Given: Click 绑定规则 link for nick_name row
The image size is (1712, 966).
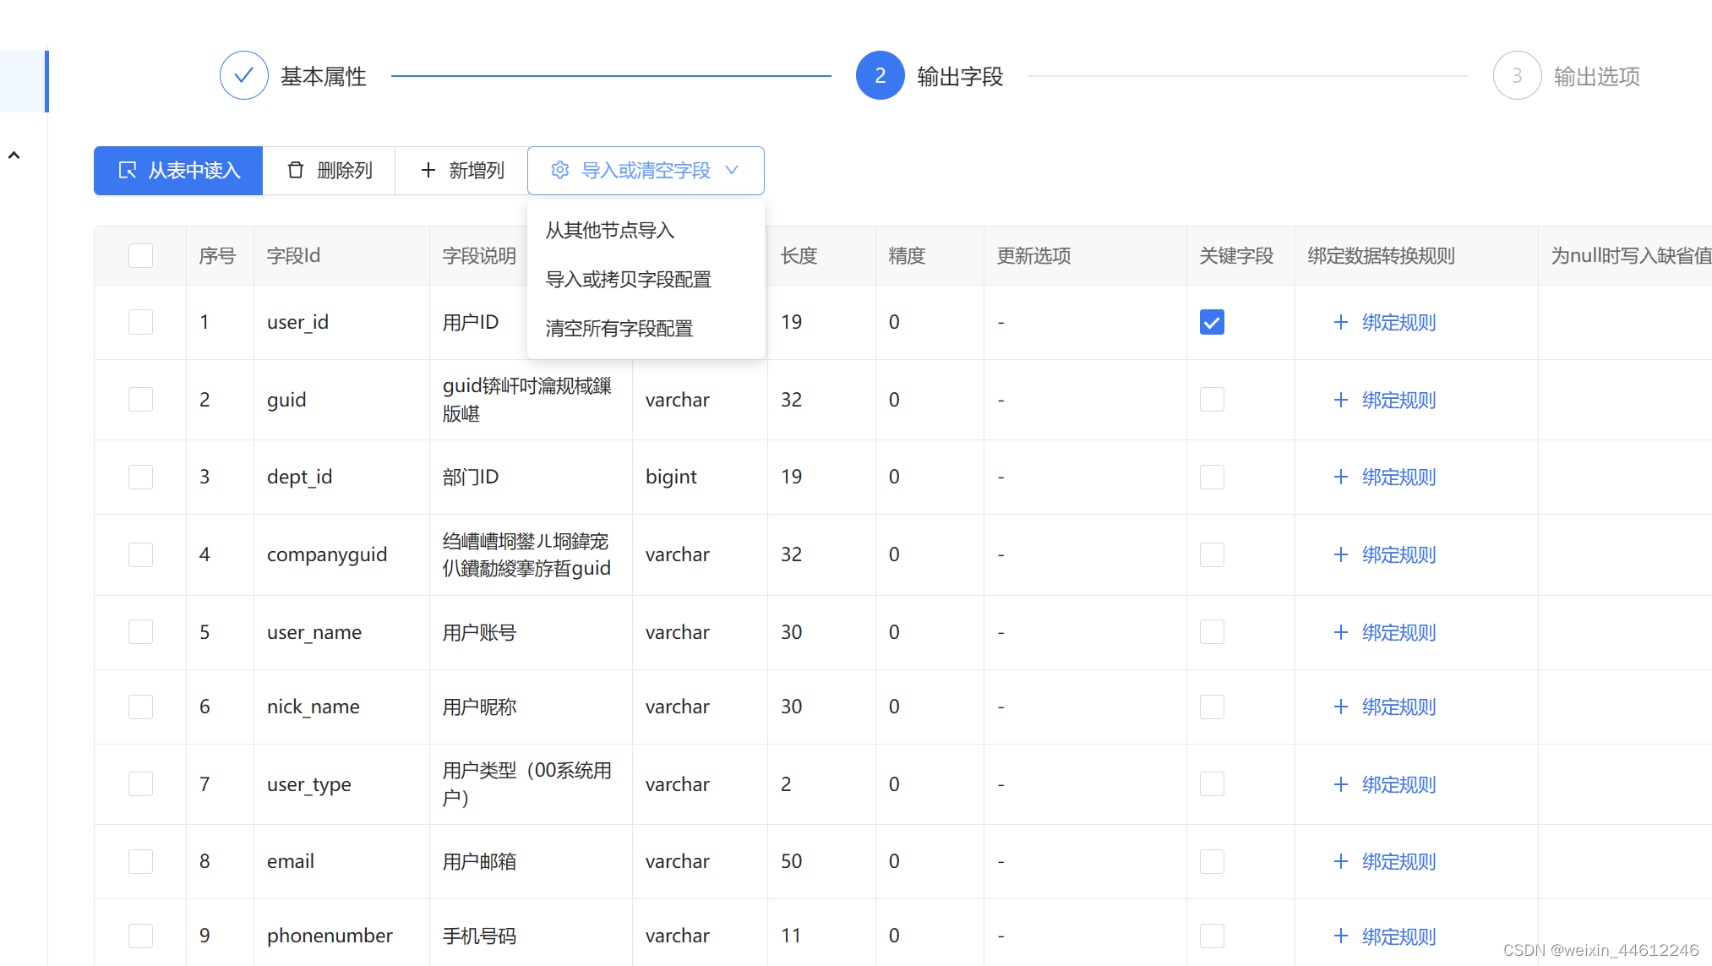Looking at the screenshot, I should tap(1398, 707).
